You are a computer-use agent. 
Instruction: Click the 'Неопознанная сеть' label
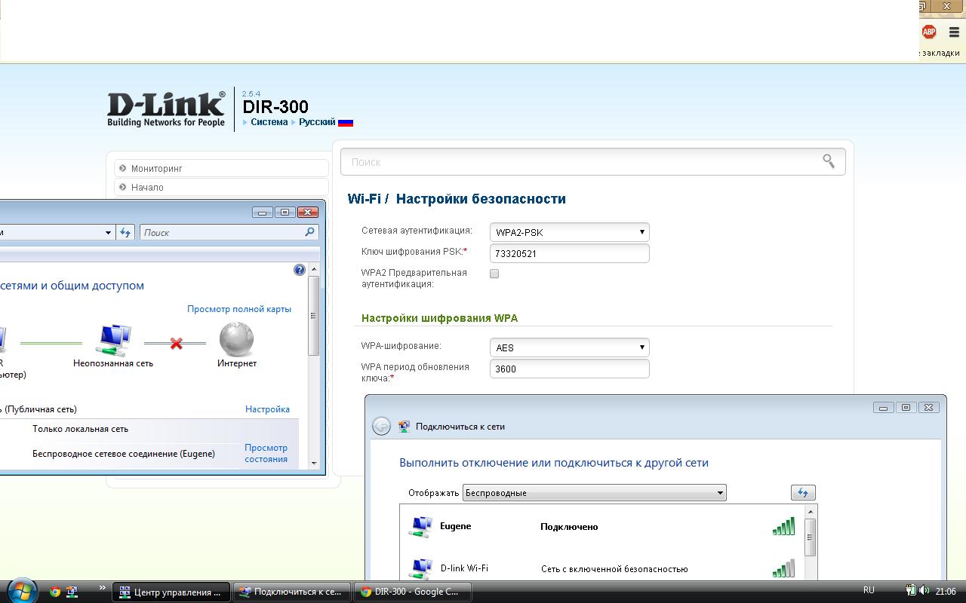coord(113,363)
